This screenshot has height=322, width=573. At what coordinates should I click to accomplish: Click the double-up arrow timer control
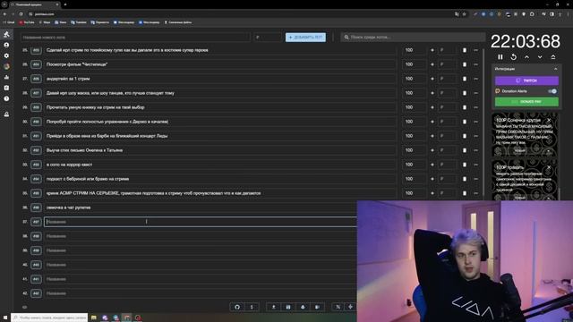point(553,57)
